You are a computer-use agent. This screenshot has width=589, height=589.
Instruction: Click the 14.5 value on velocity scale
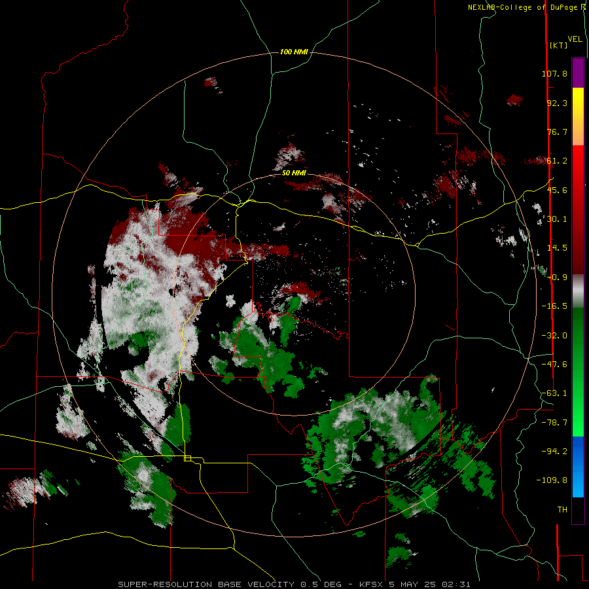click(557, 248)
